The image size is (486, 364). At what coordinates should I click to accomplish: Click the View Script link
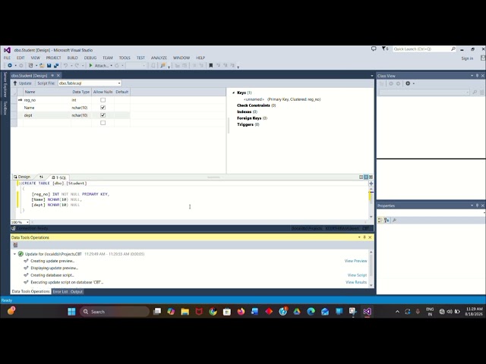(x=357, y=275)
